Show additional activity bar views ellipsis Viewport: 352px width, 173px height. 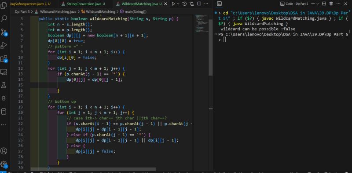click(4, 124)
